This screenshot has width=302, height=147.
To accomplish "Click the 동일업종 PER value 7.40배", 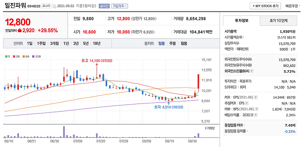I will (x=290, y=125).
